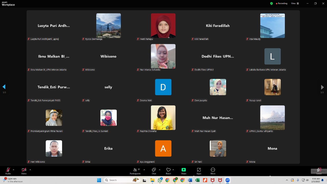
Task: Click the green encryption shield icon
Action: 272,4
